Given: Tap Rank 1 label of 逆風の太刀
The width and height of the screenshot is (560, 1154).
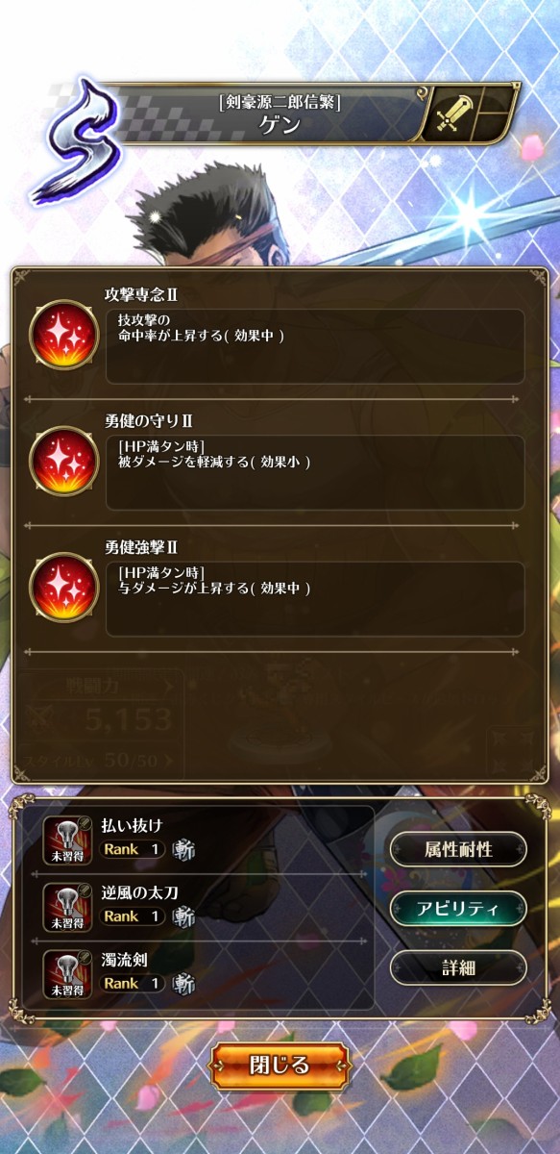Looking at the screenshot, I should click(x=133, y=916).
